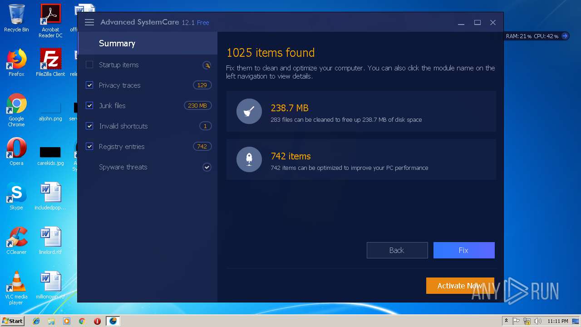Select the millionown.rtf document on desktop
The width and height of the screenshot is (581, 327).
coord(50,285)
